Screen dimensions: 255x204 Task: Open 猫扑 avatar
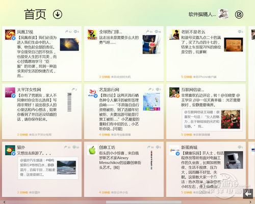point(10,150)
